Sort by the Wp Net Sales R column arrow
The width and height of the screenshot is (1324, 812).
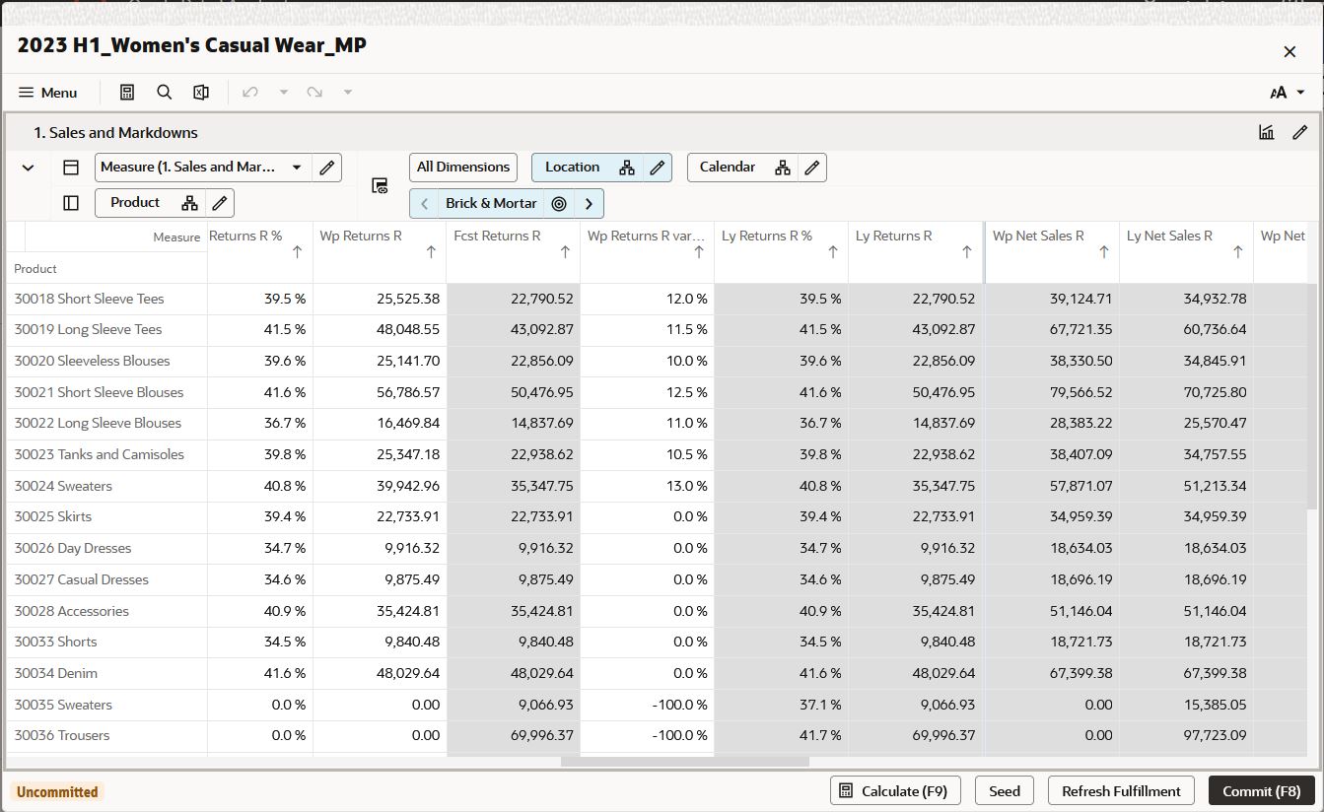1104,252
